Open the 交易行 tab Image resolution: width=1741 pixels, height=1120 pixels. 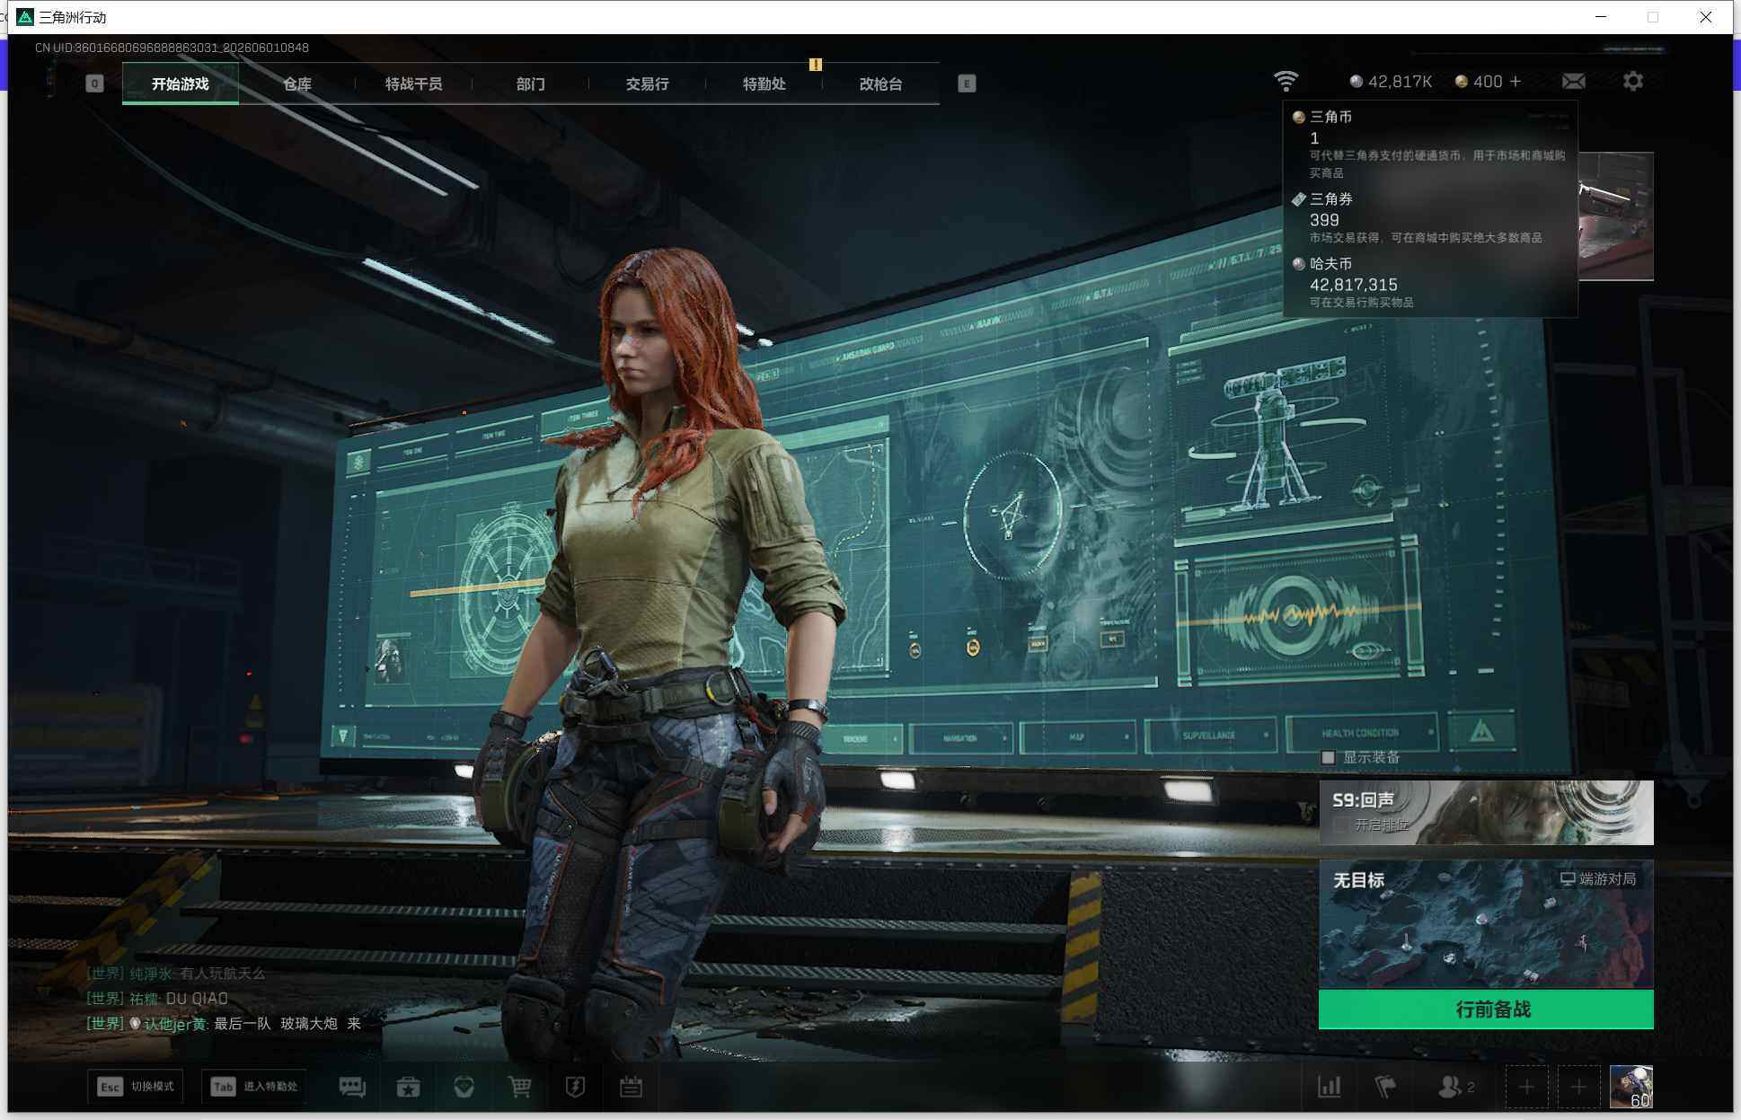pyautogui.click(x=648, y=84)
